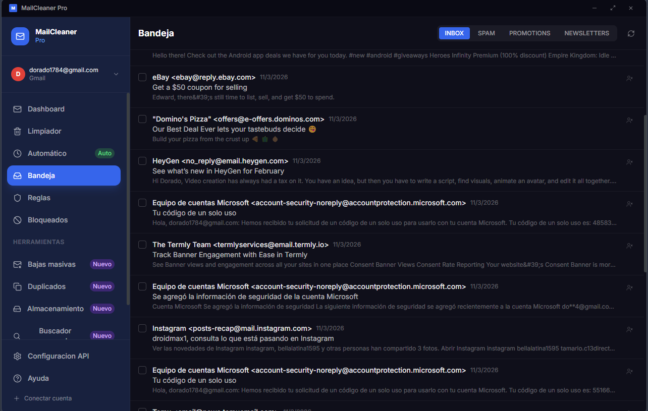The height and width of the screenshot is (411, 648).
Task: Click the Reglas shield icon
Action: pyautogui.click(x=17, y=198)
